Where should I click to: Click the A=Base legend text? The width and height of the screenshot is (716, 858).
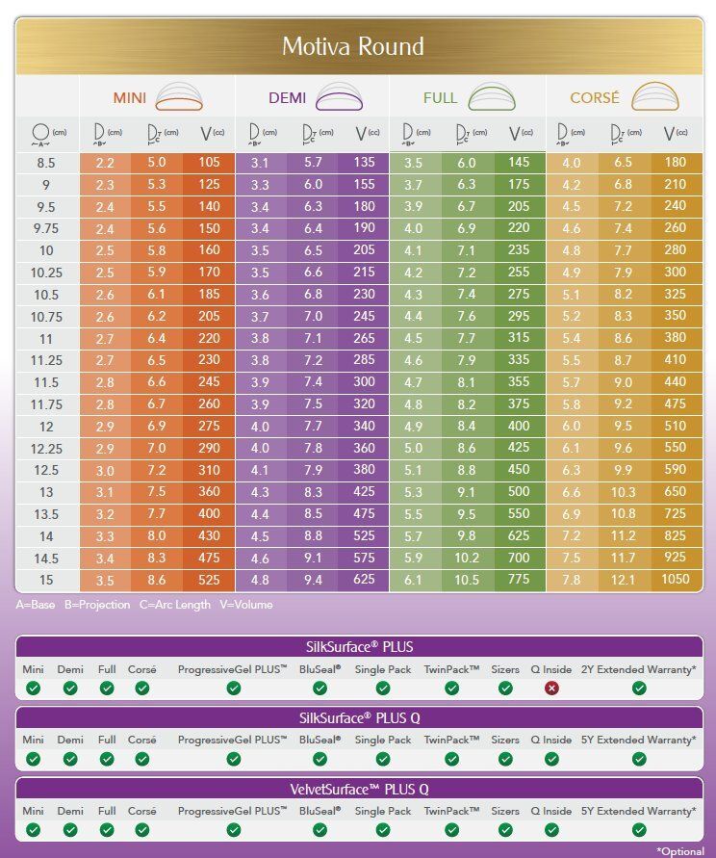pyautogui.click(x=36, y=605)
